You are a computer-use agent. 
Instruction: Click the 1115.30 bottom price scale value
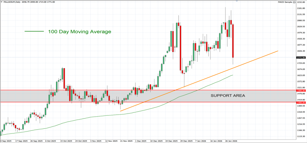coord(301,136)
